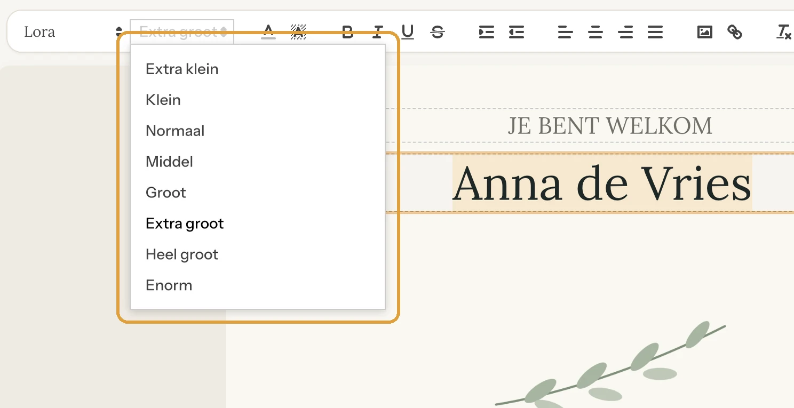Pick Groot text size
794x408 pixels.
tap(258, 193)
